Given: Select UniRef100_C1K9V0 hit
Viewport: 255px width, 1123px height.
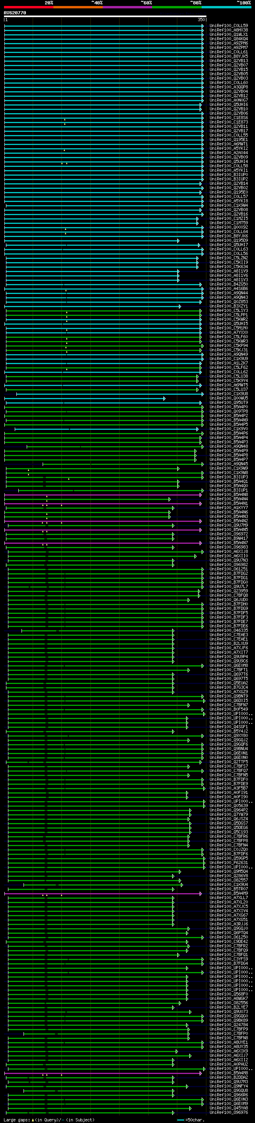Looking at the screenshot, I should pos(229,429).
